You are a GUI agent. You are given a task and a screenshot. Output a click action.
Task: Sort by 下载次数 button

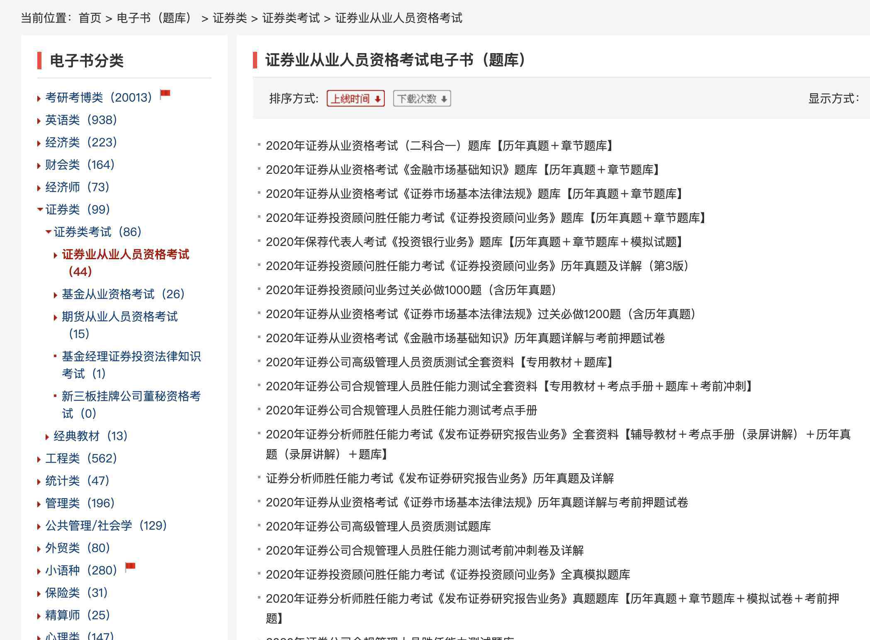pos(422,98)
